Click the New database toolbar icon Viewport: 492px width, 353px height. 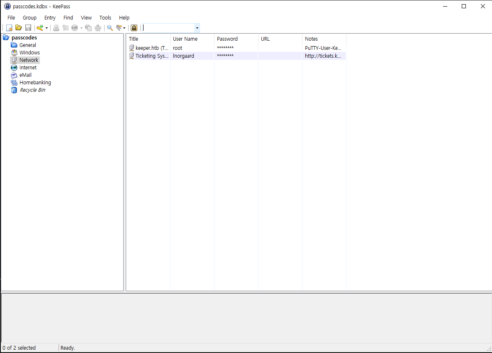(x=10, y=28)
